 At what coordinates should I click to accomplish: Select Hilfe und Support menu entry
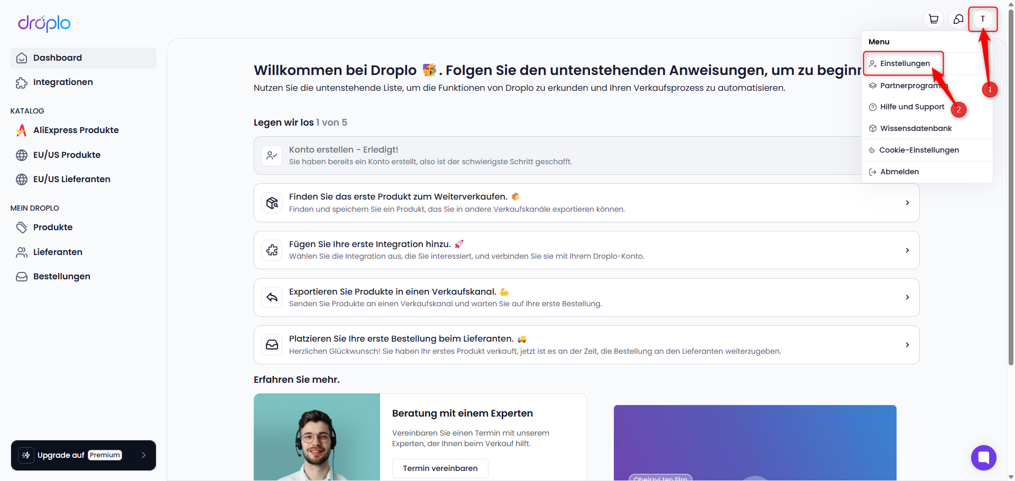tap(927, 107)
